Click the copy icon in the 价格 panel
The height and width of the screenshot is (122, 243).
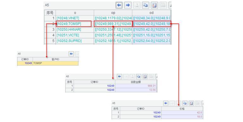click(x=185, y=103)
